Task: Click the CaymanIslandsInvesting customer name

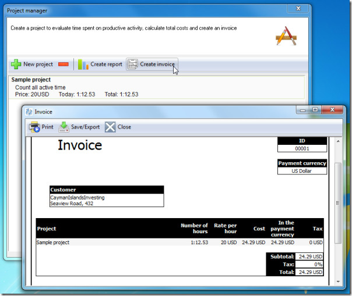Action: click(78, 198)
